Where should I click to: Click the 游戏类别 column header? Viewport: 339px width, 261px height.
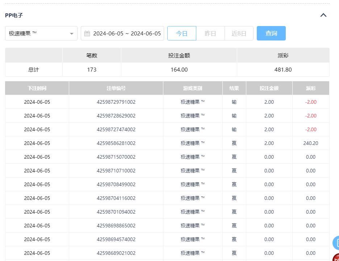pos(193,88)
